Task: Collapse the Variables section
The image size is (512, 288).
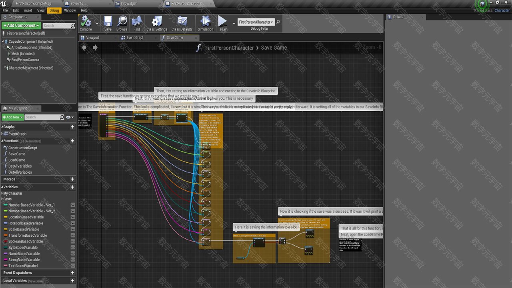Action: pyautogui.click(x=2, y=187)
